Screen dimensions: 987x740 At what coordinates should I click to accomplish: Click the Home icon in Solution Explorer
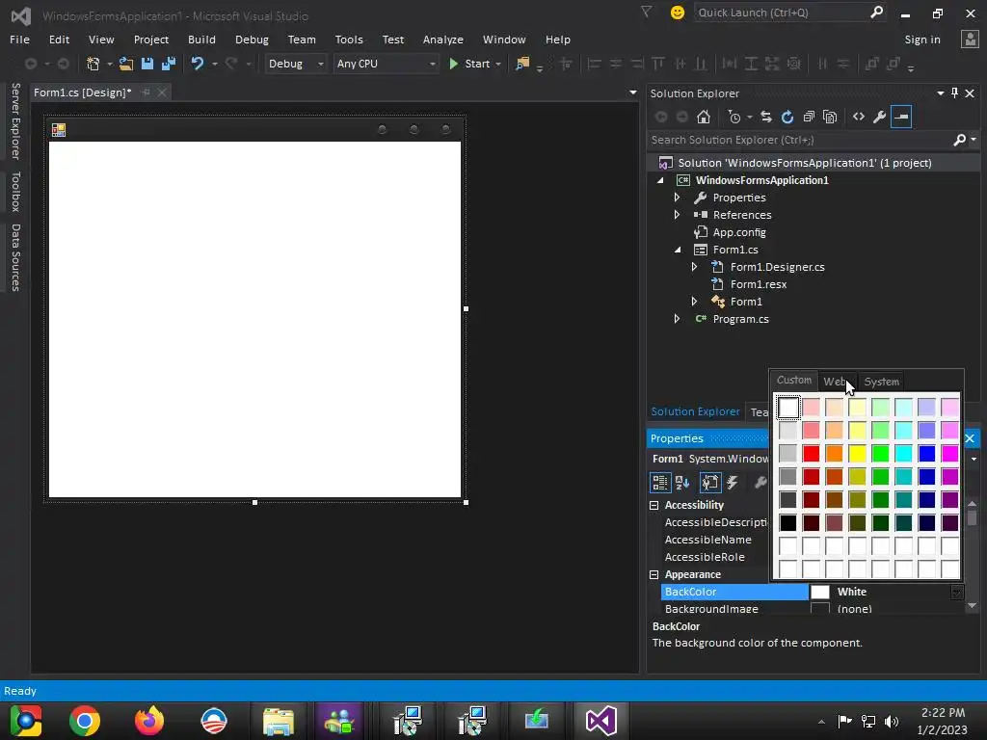704,117
